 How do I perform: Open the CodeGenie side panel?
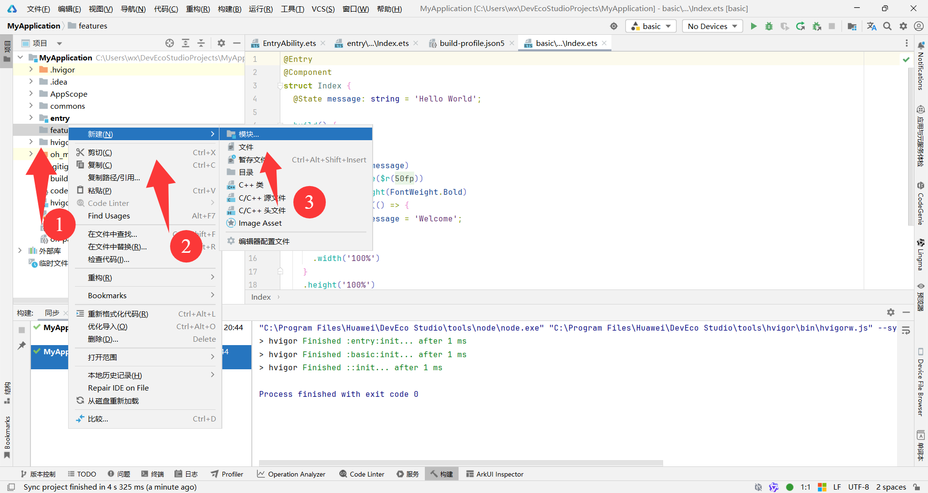(x=921, y=203)
